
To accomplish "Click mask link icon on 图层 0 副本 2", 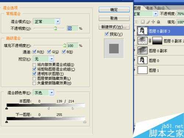I will [150, 41].
